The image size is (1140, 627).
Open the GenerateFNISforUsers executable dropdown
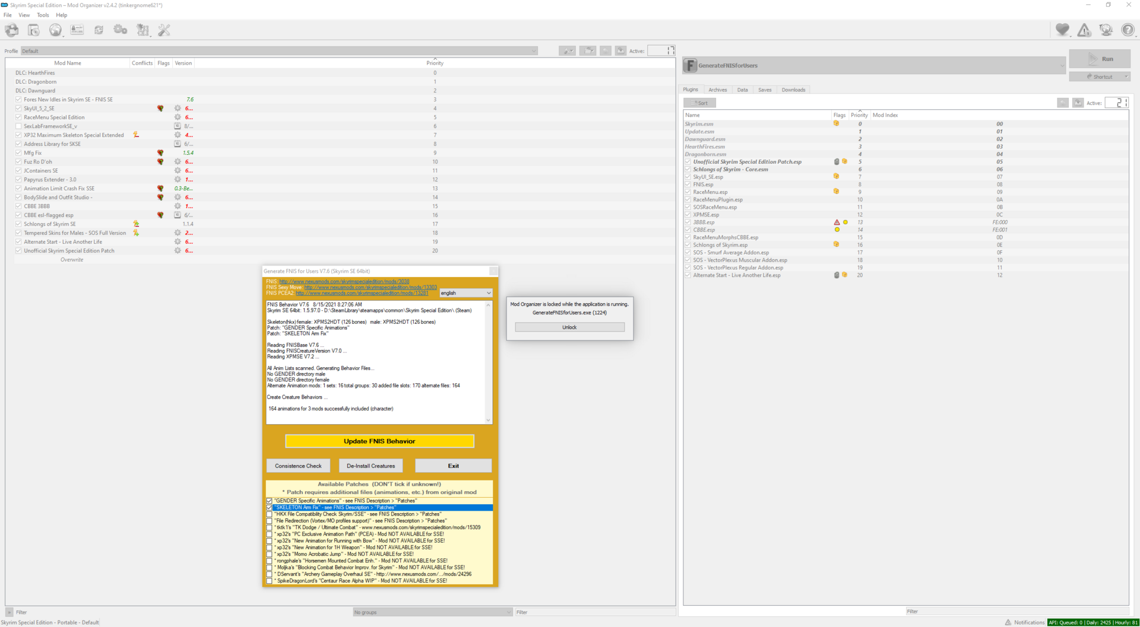[x=874, y=65]
